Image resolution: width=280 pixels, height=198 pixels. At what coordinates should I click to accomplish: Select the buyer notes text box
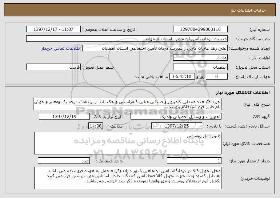[128, 178]
